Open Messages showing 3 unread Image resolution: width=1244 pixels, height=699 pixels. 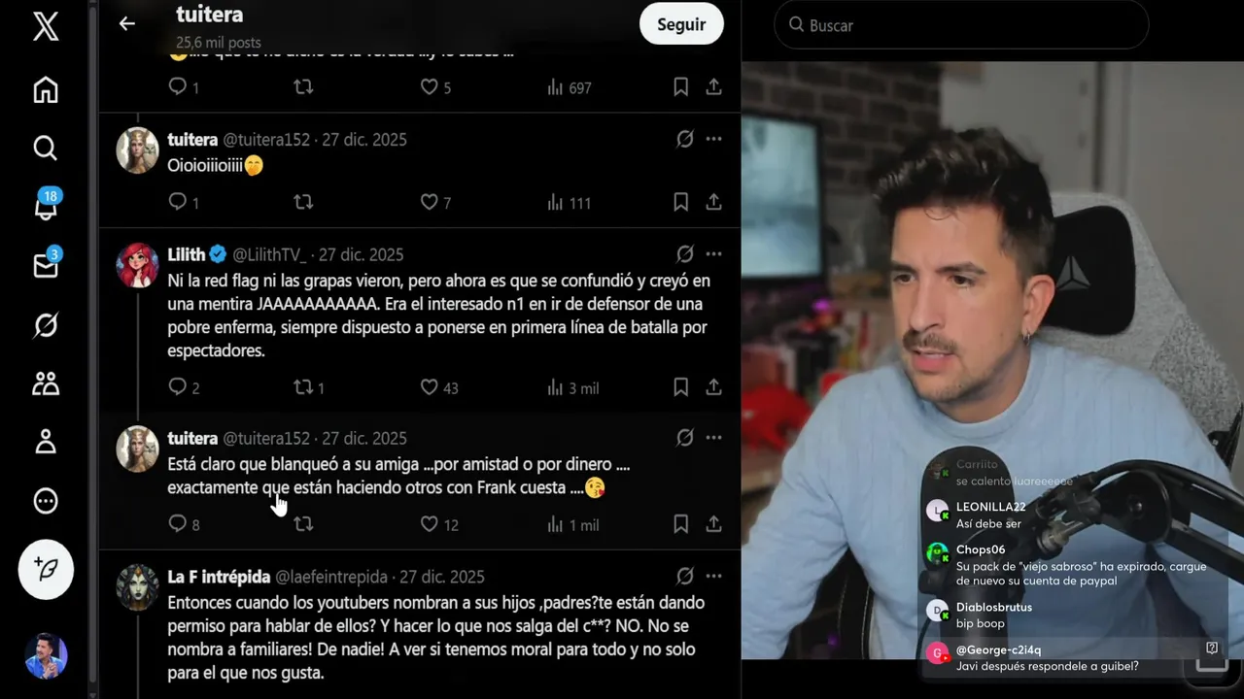(46, 264)
